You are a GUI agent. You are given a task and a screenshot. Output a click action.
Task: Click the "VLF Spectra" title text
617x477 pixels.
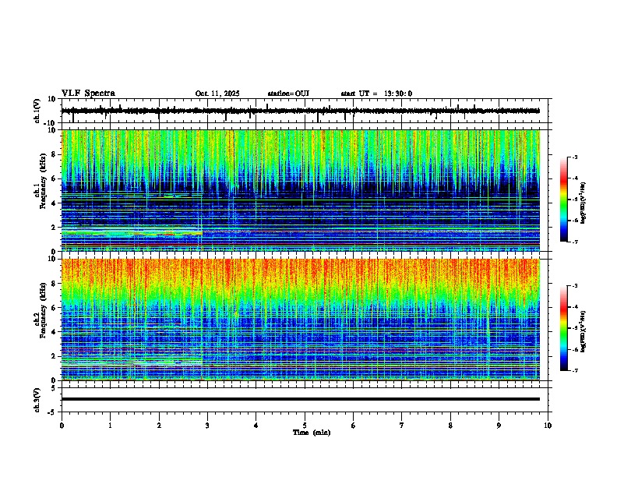pyautogui.click(x=88, y=94)
